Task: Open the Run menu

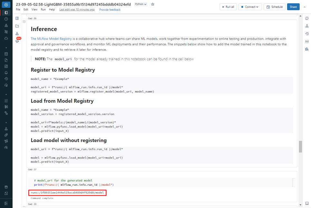Action: [43, 10]
